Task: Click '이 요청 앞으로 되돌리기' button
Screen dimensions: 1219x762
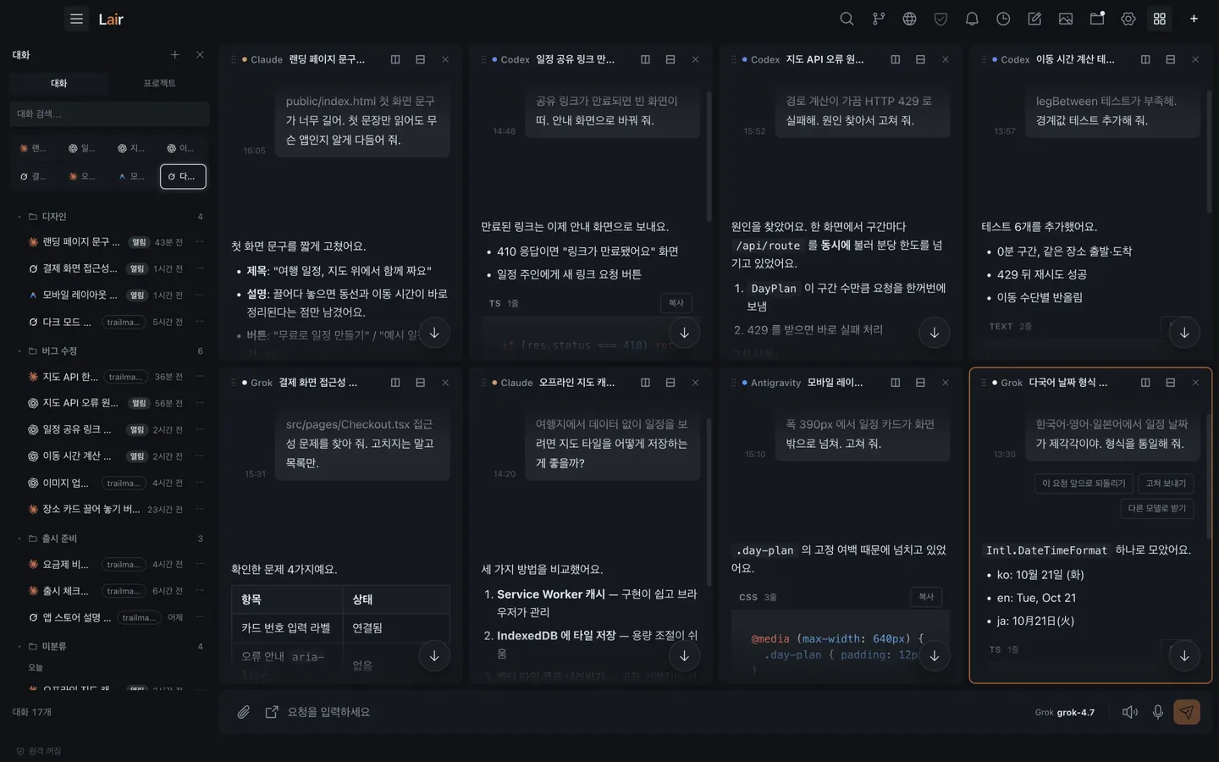Action: (1084, 483)
